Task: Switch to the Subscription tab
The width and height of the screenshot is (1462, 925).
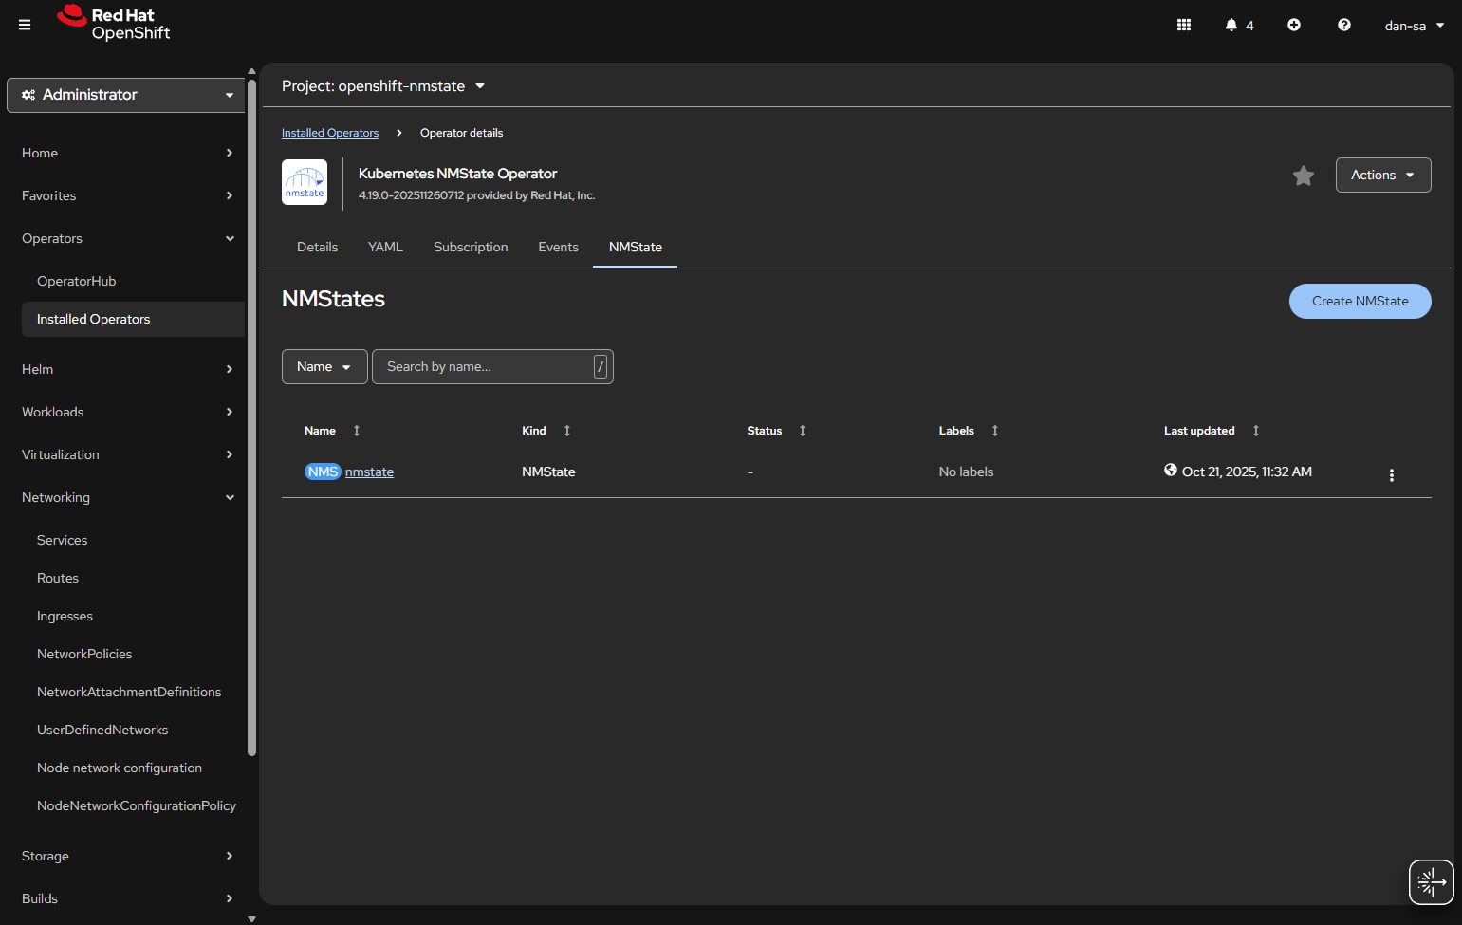Action: coord(471,247)
